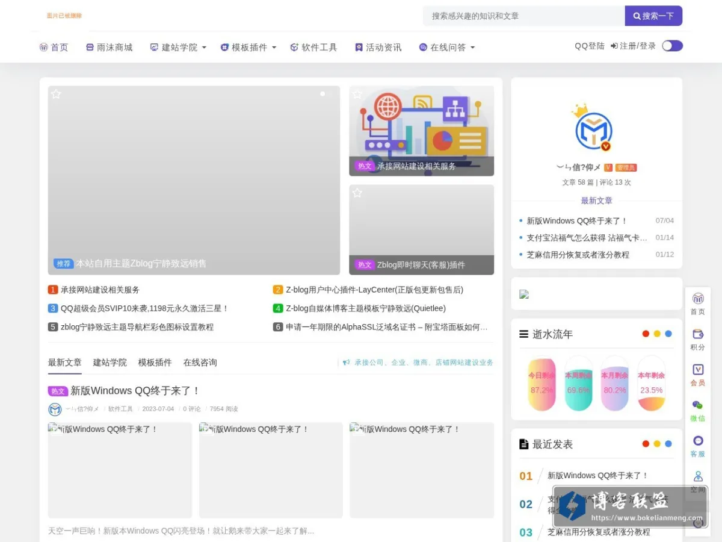The width and height of the screenshot is (722, 542).
Task: Switch to 最新文章 tab
Action: (65, 363)
